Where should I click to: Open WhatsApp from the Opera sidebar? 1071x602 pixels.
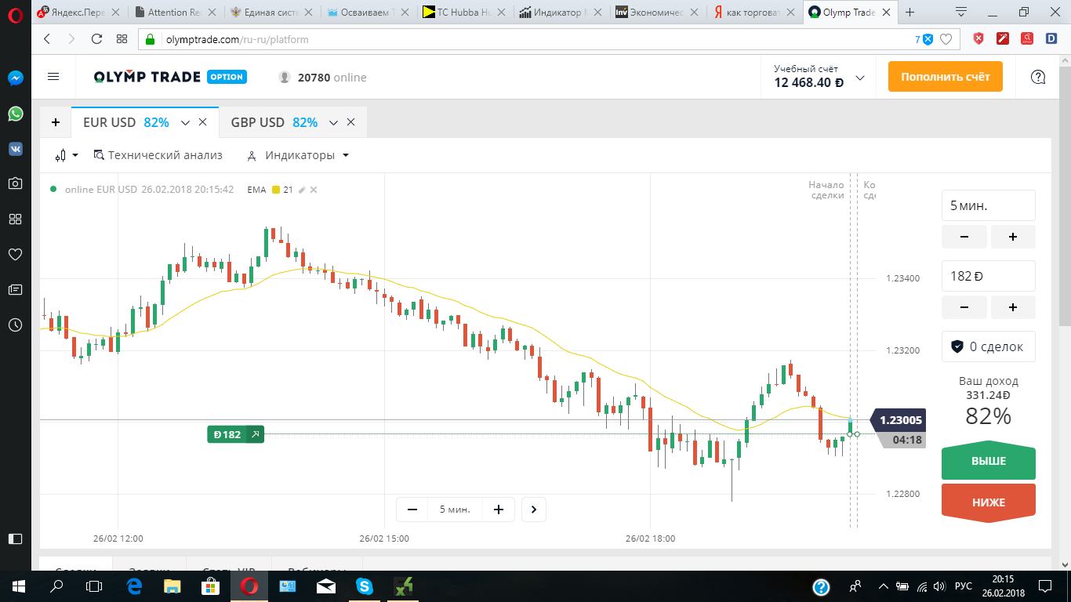point(16,114)
